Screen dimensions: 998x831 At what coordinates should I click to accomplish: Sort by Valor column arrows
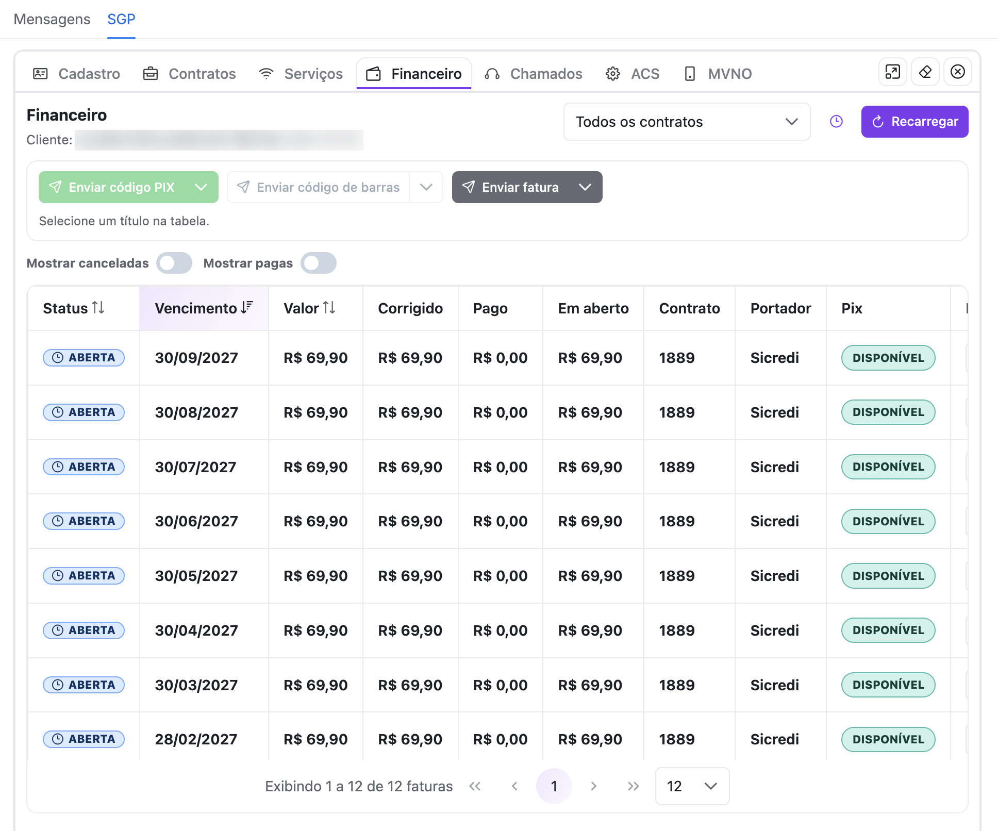[329, 308]
